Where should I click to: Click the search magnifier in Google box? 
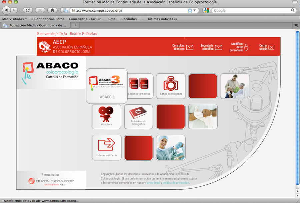click(293, 10)
